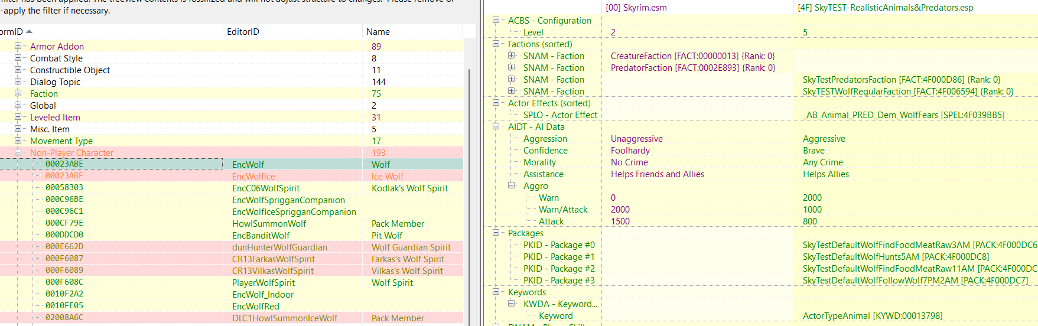Select [00] Skyrim.esm column header
Screen dimensions: 1038x326
(697, 8)
